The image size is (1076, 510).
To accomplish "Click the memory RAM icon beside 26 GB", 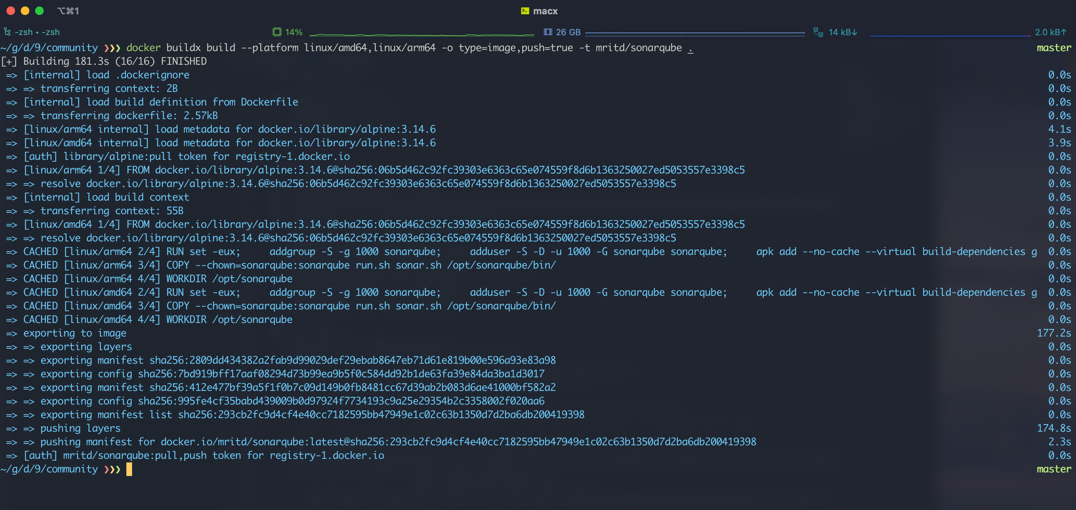I will 548,32.
